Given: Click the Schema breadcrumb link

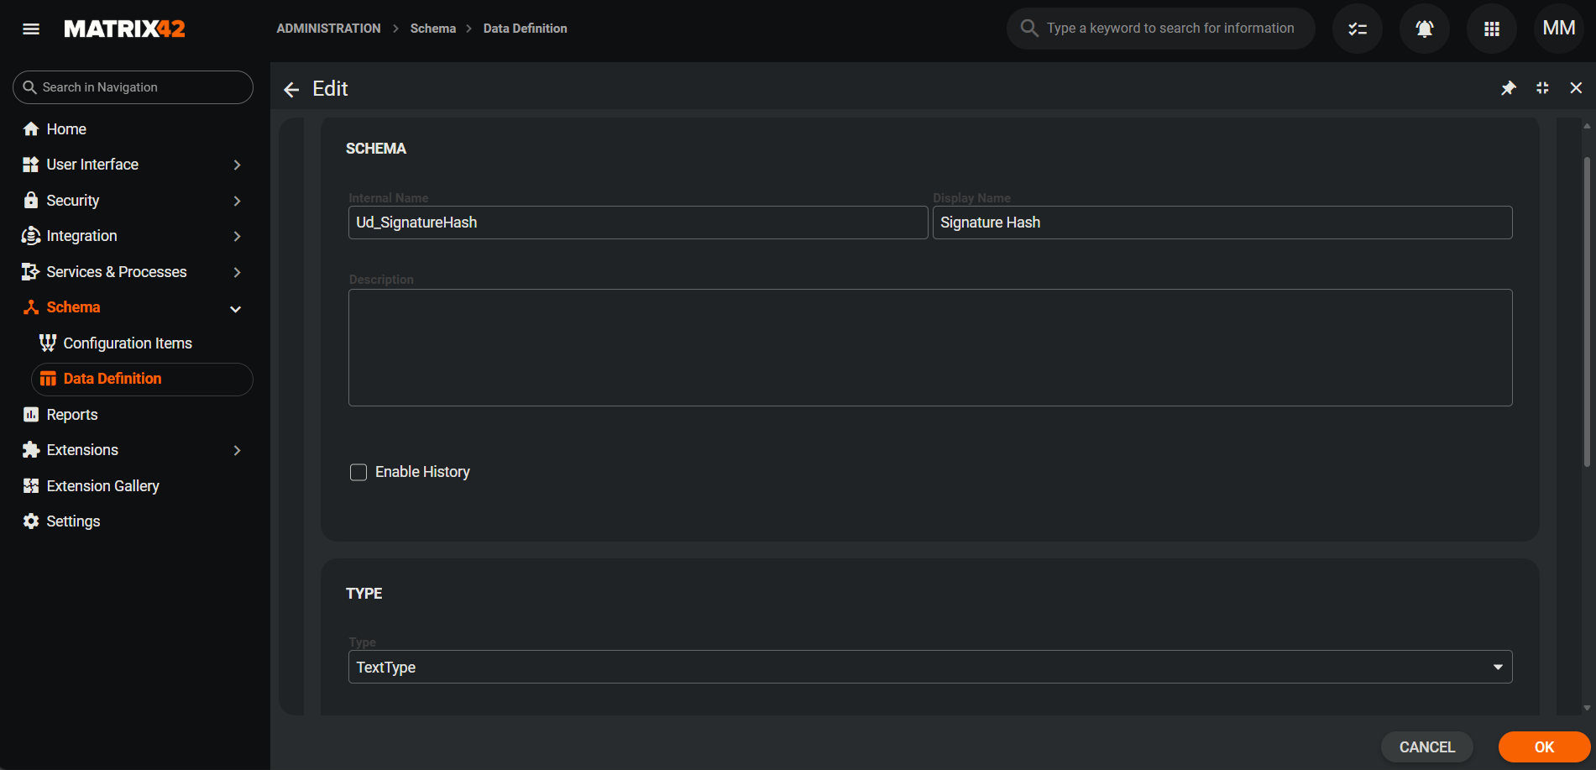Looking at the screenshot, I should pyautogui.click(x=432, y=29).
